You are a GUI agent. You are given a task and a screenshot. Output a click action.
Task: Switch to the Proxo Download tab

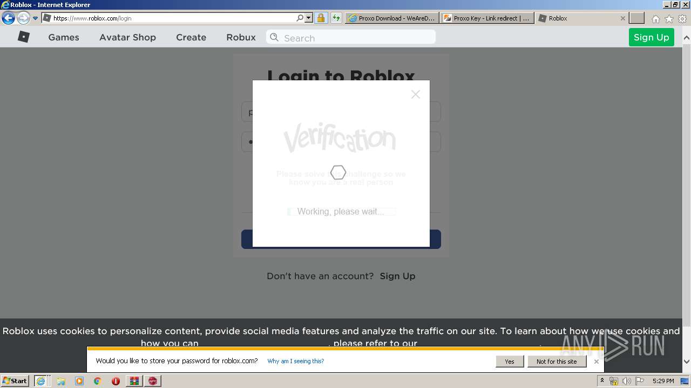pos(392,18)
